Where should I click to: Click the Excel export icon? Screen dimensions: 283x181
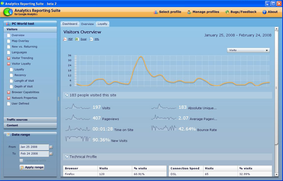(x=77, y=39)
